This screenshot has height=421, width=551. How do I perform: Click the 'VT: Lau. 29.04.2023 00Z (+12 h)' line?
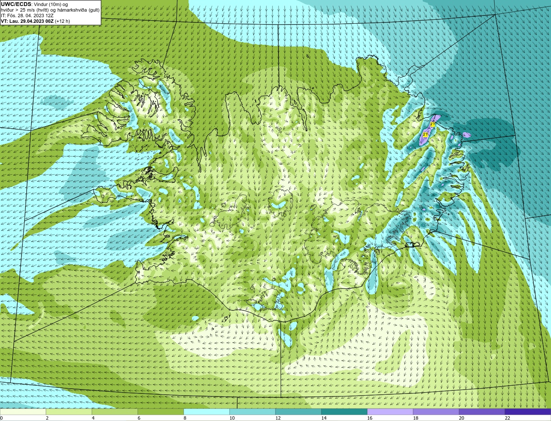tap(35, 21)
